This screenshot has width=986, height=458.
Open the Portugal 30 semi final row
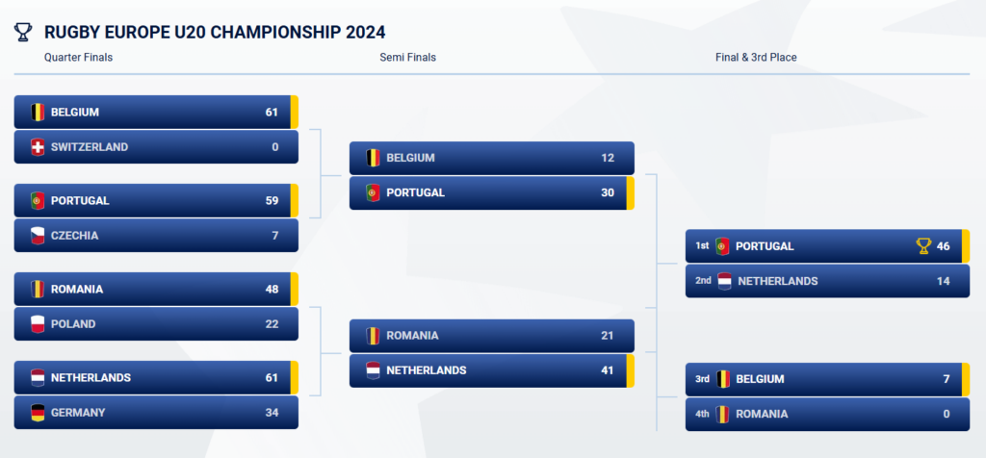point(492,192)
